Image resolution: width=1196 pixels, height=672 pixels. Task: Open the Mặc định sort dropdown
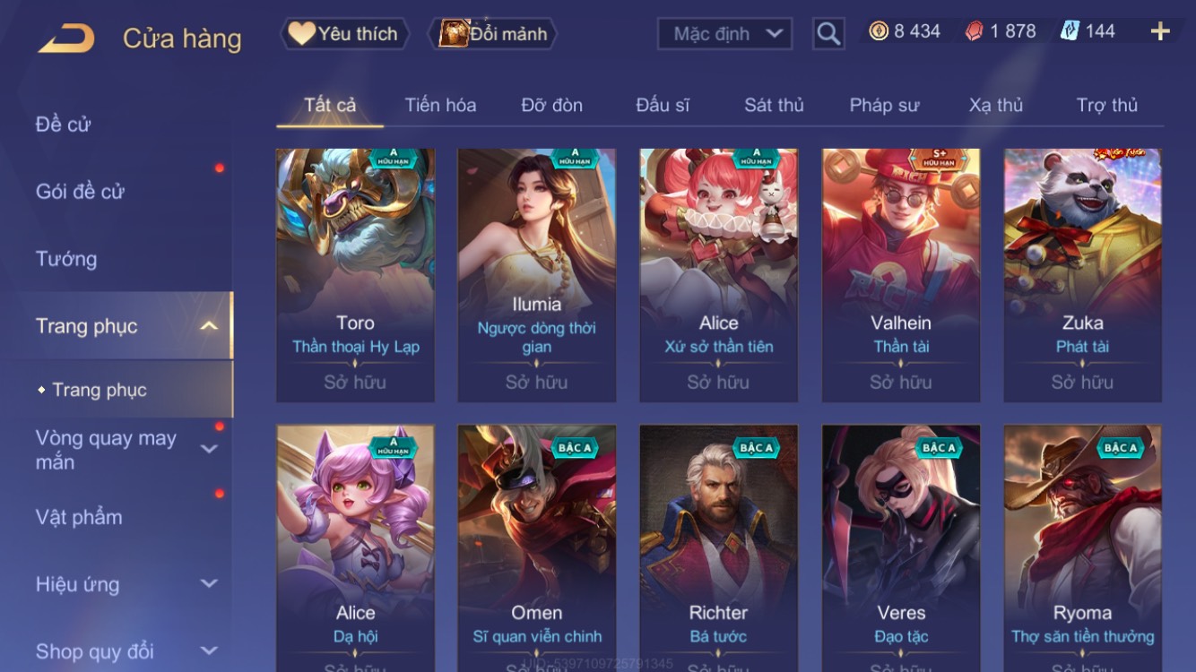725,34
